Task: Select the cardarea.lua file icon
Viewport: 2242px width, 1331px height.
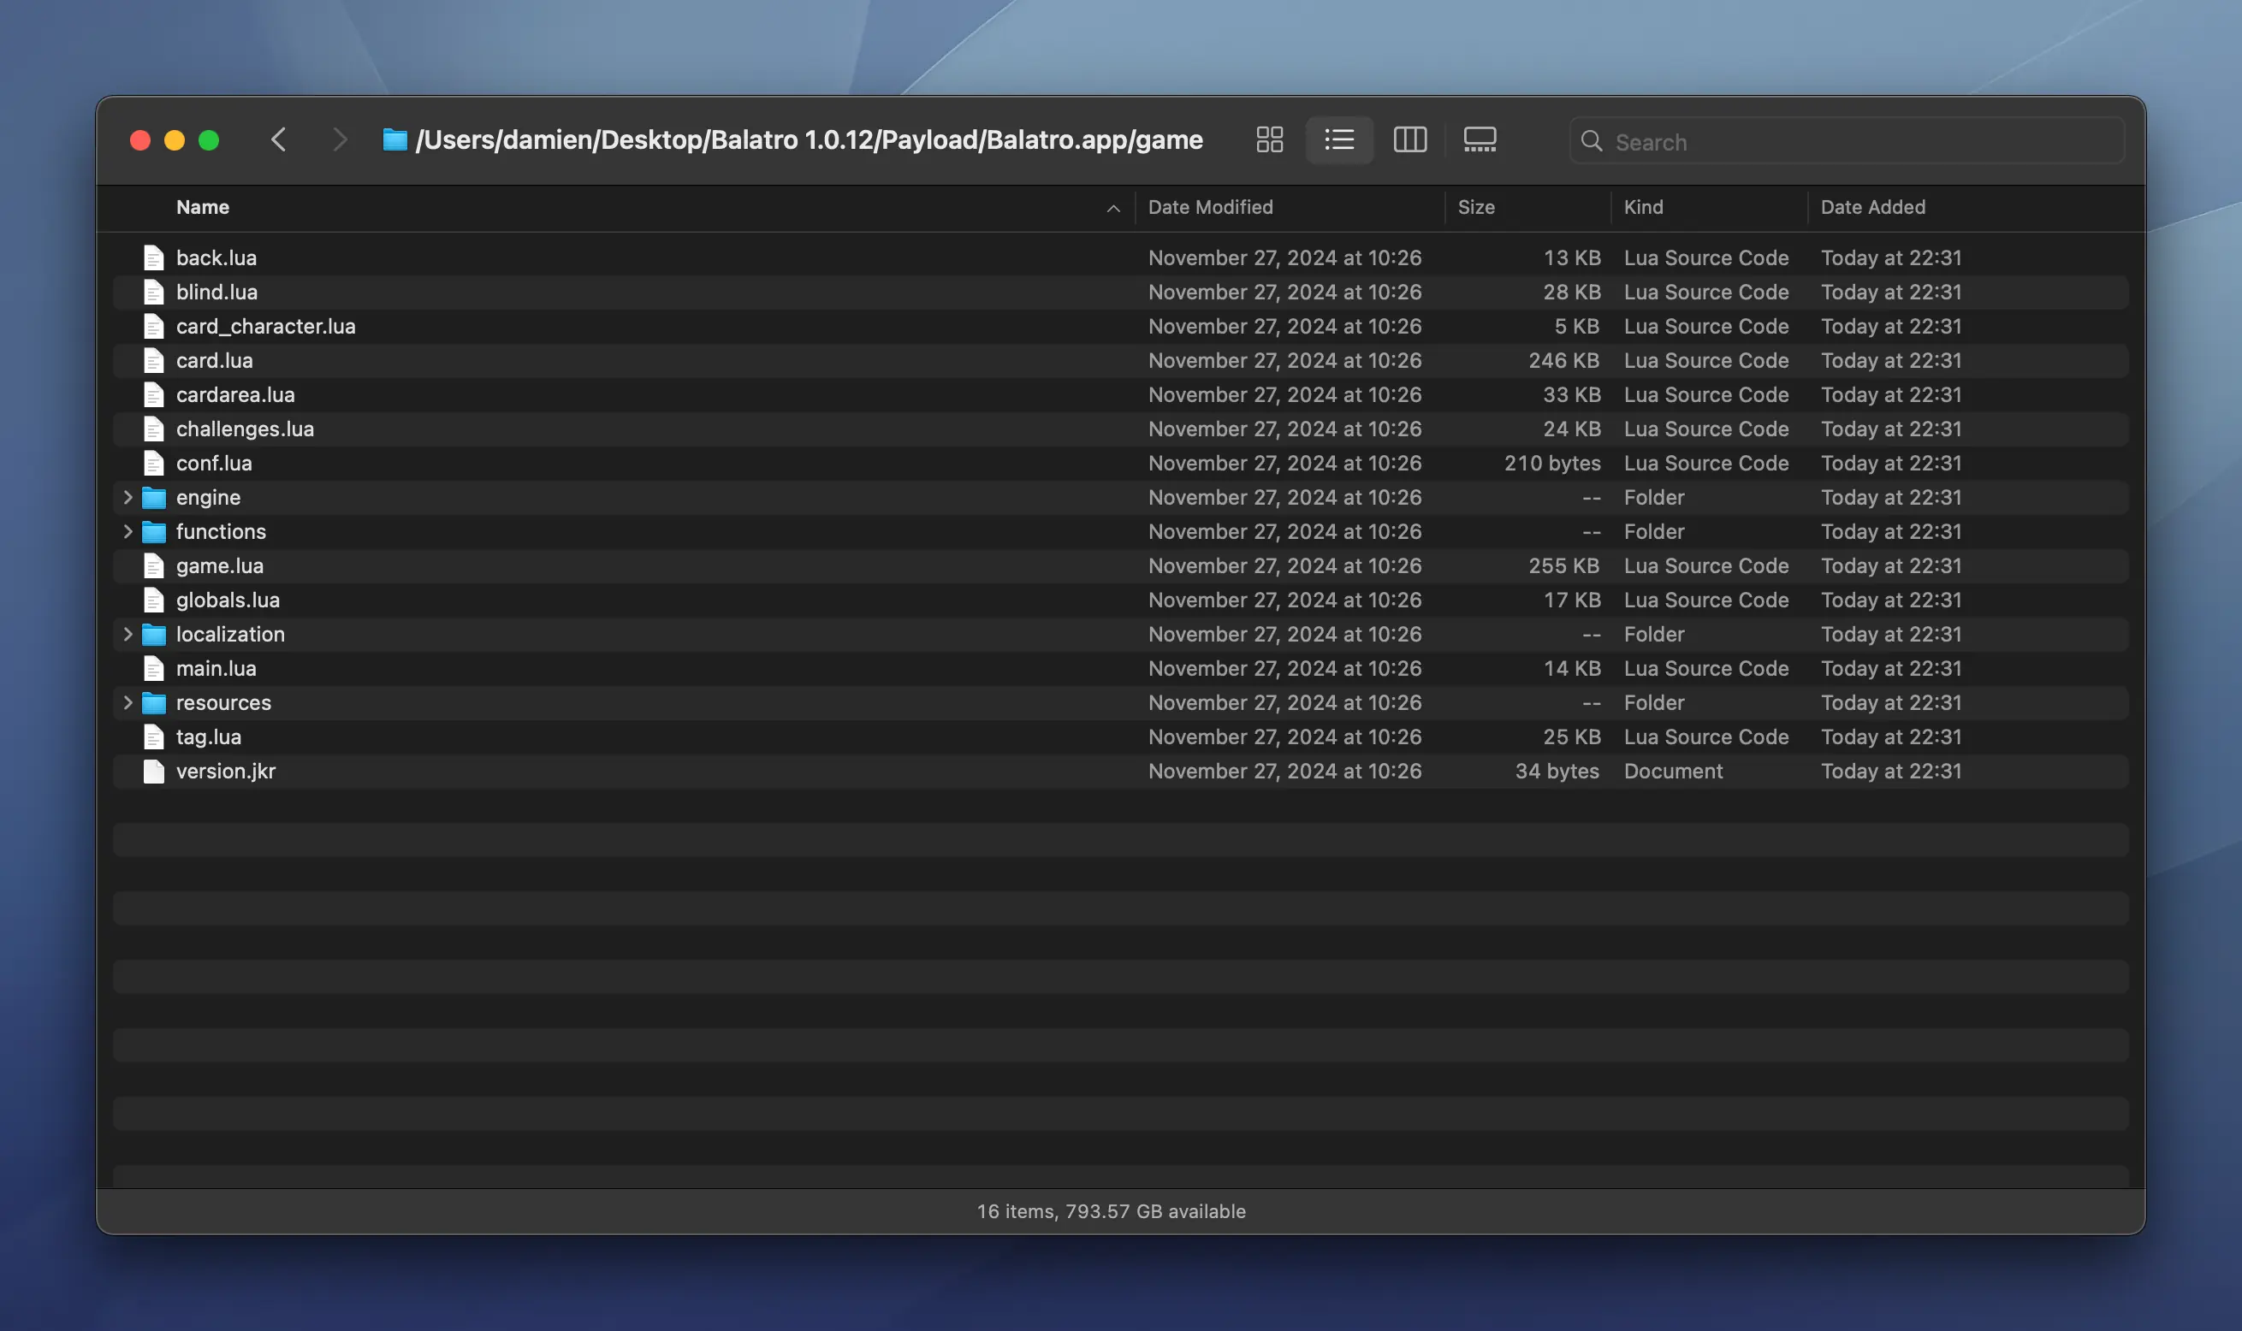Action: [153, 394]
